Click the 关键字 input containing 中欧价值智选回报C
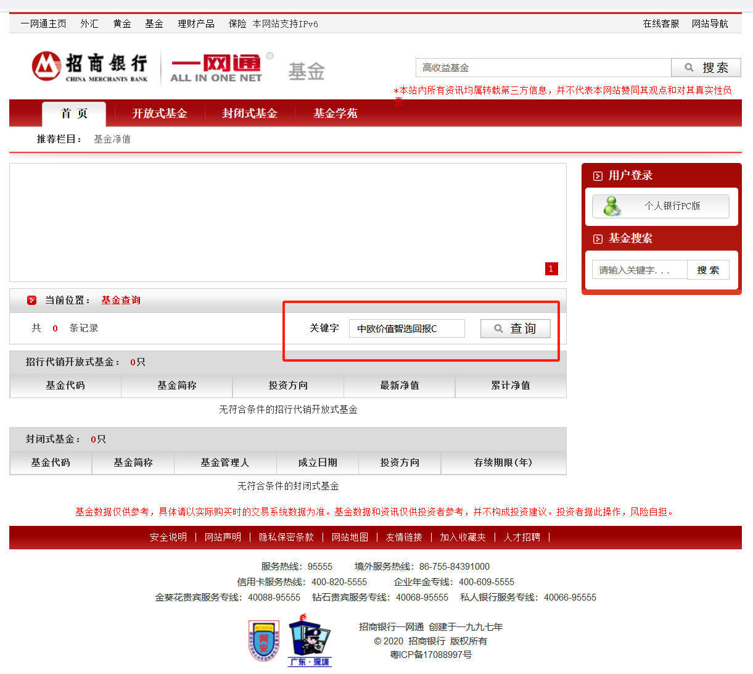 407,328
